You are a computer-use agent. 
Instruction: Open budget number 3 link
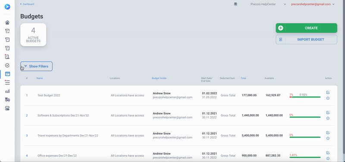(x=27, y=136)
